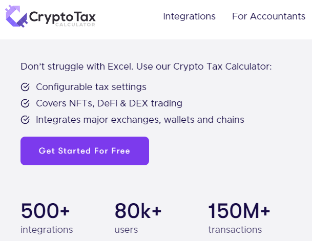Click checkmark icon beside Covers NFTs line

coord(25,103)
